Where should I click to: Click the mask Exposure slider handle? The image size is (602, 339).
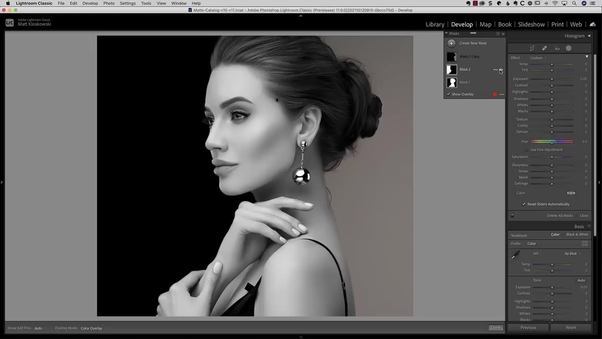tap(552, 79)
